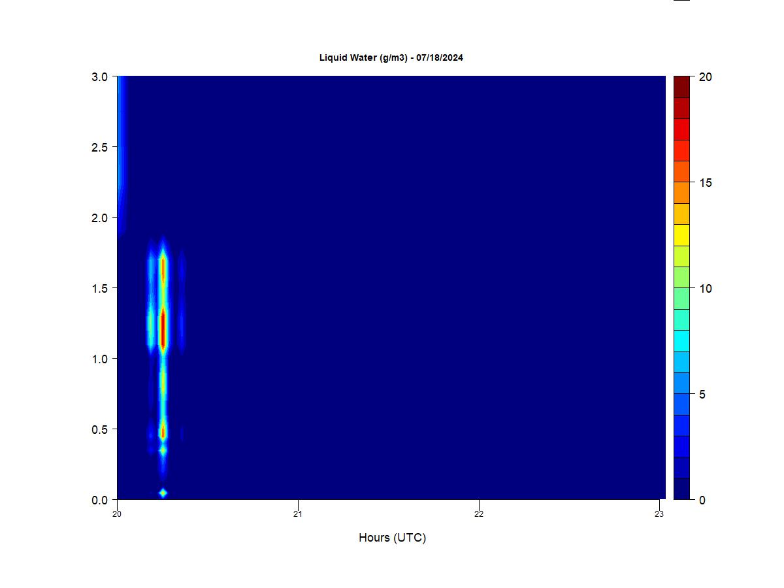This screenshot has width=784, height=588.
Task: Click the "Hours (UTC)" axis label
Action: (392, 538)
